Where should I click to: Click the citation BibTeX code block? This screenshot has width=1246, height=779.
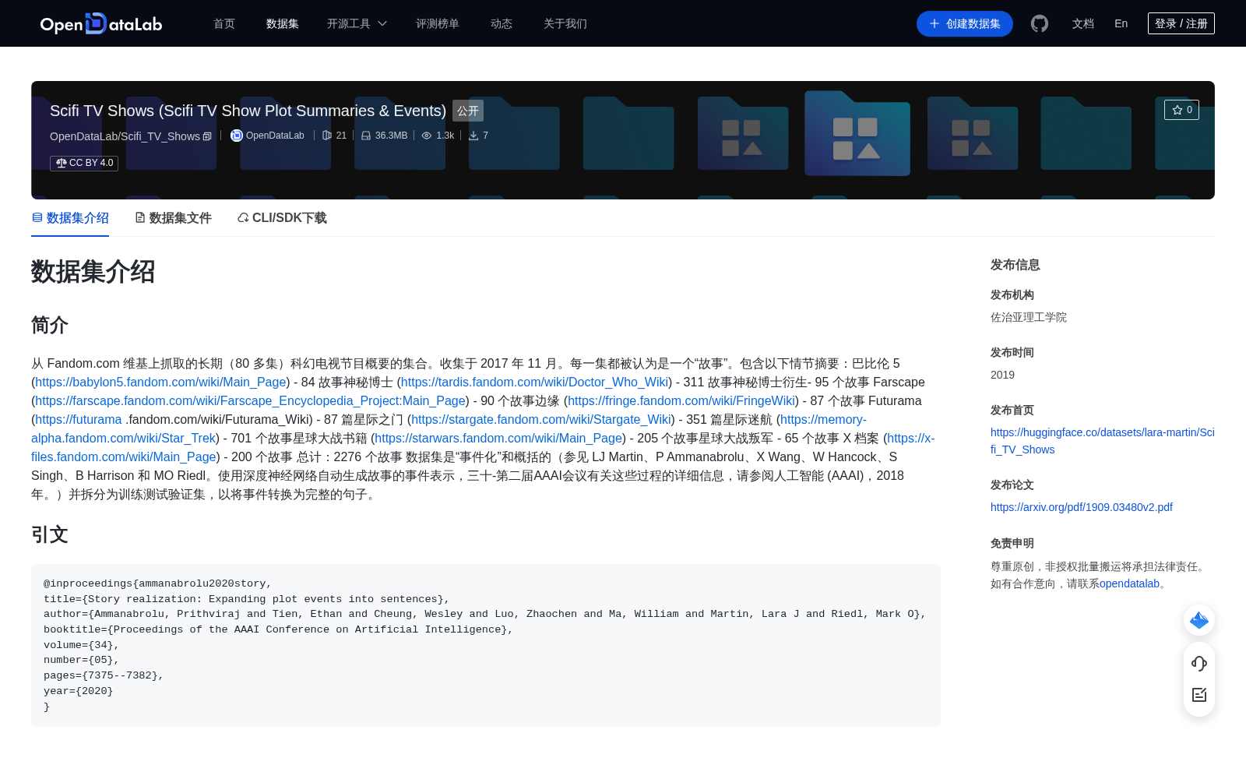click(486, 645)
